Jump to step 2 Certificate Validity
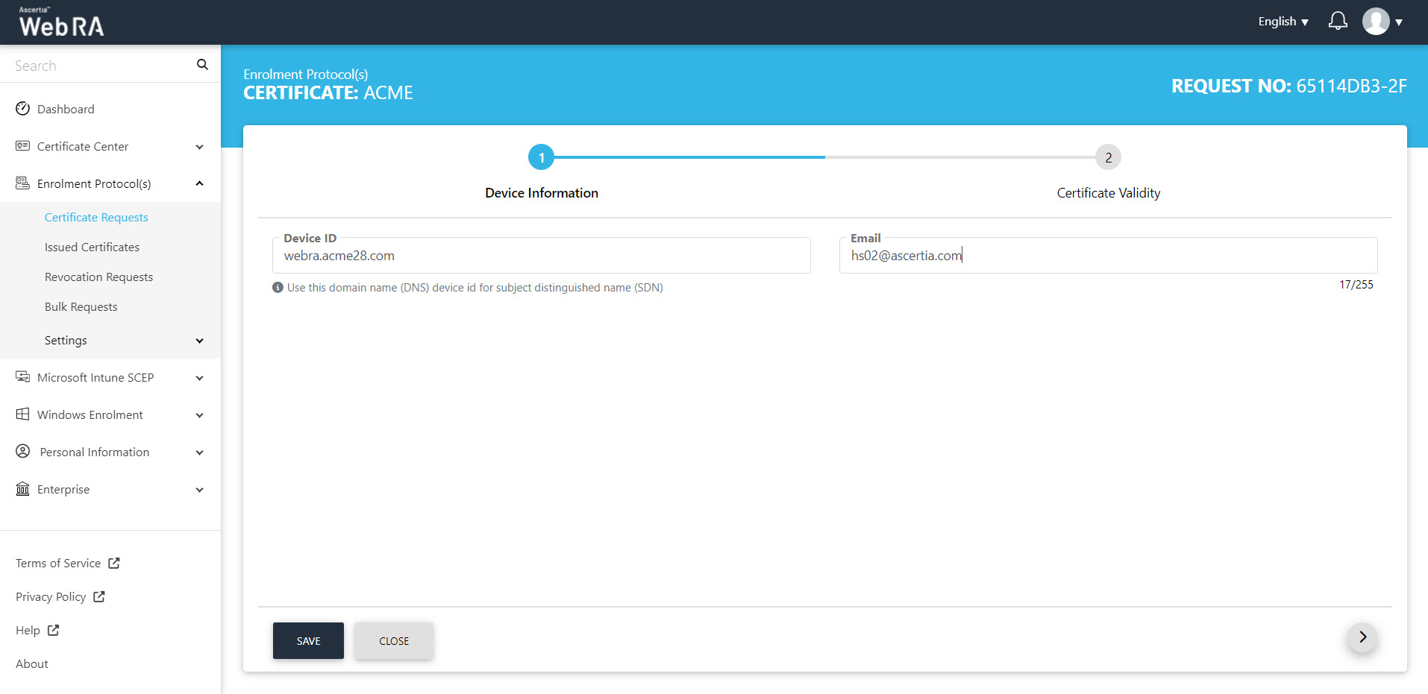Screen dimensions: 1428x694 [x=1108, y=158]
